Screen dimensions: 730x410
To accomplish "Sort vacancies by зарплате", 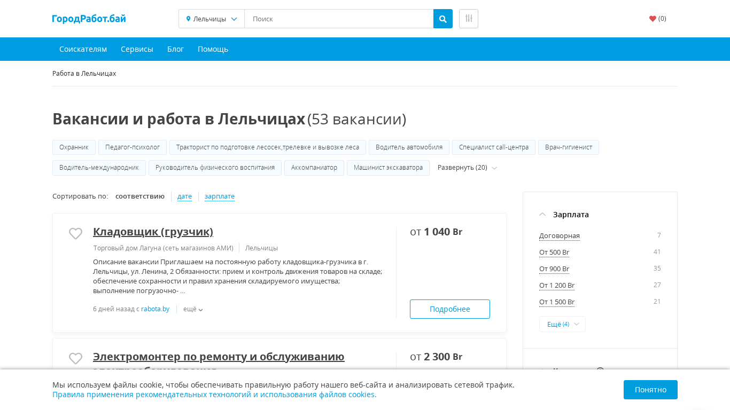I will coord(220,196).
